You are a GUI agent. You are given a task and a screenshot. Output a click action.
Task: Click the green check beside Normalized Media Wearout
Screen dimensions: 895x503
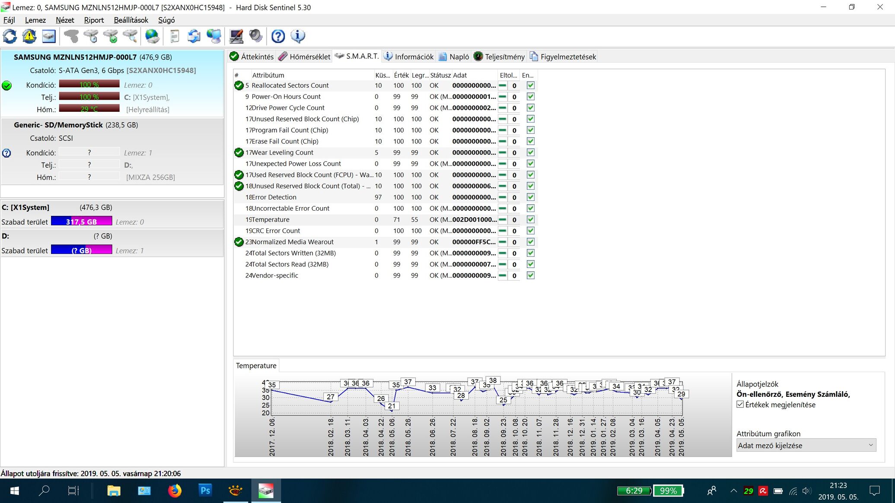click(x=239, y=242)
